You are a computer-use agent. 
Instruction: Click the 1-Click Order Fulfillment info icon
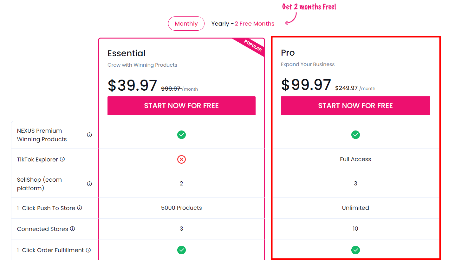(88, 250)
